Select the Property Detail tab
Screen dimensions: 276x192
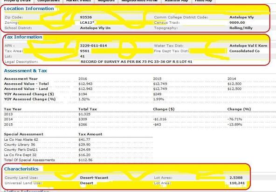17,1
